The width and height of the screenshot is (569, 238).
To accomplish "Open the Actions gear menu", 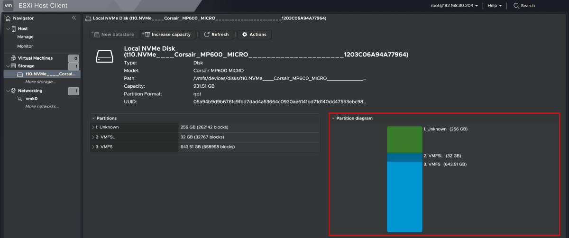I will click(x=254, y=35).
